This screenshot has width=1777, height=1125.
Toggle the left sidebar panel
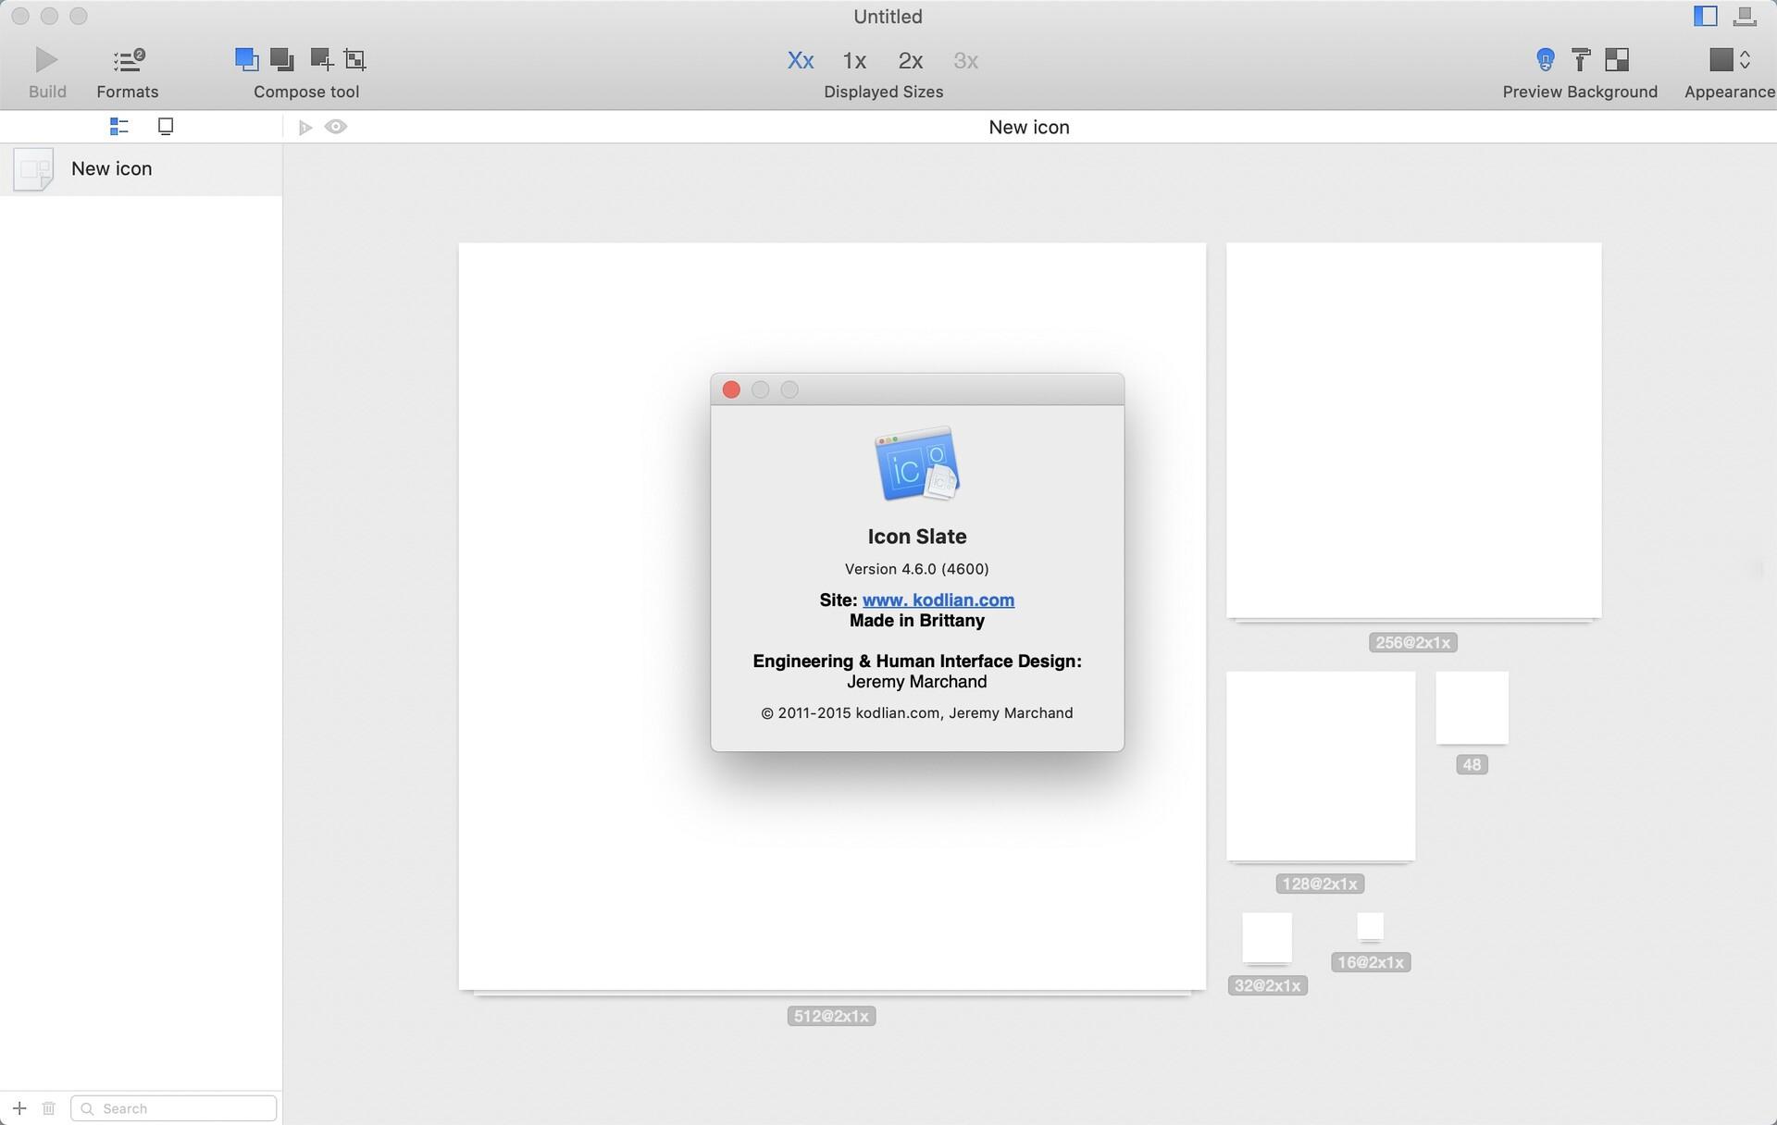1706,16
